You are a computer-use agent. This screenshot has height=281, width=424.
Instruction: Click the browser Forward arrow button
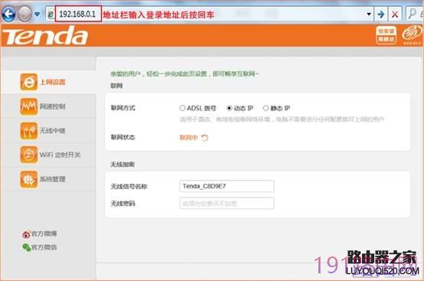(x=25, y=14)
